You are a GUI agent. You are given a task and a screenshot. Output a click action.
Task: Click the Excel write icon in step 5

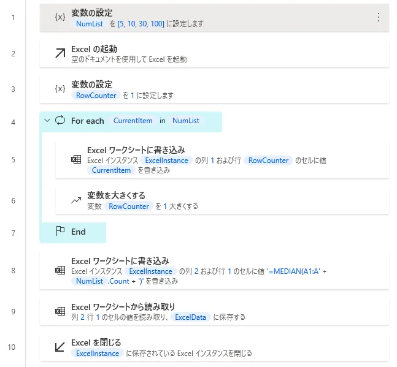(x=76, y=160)
